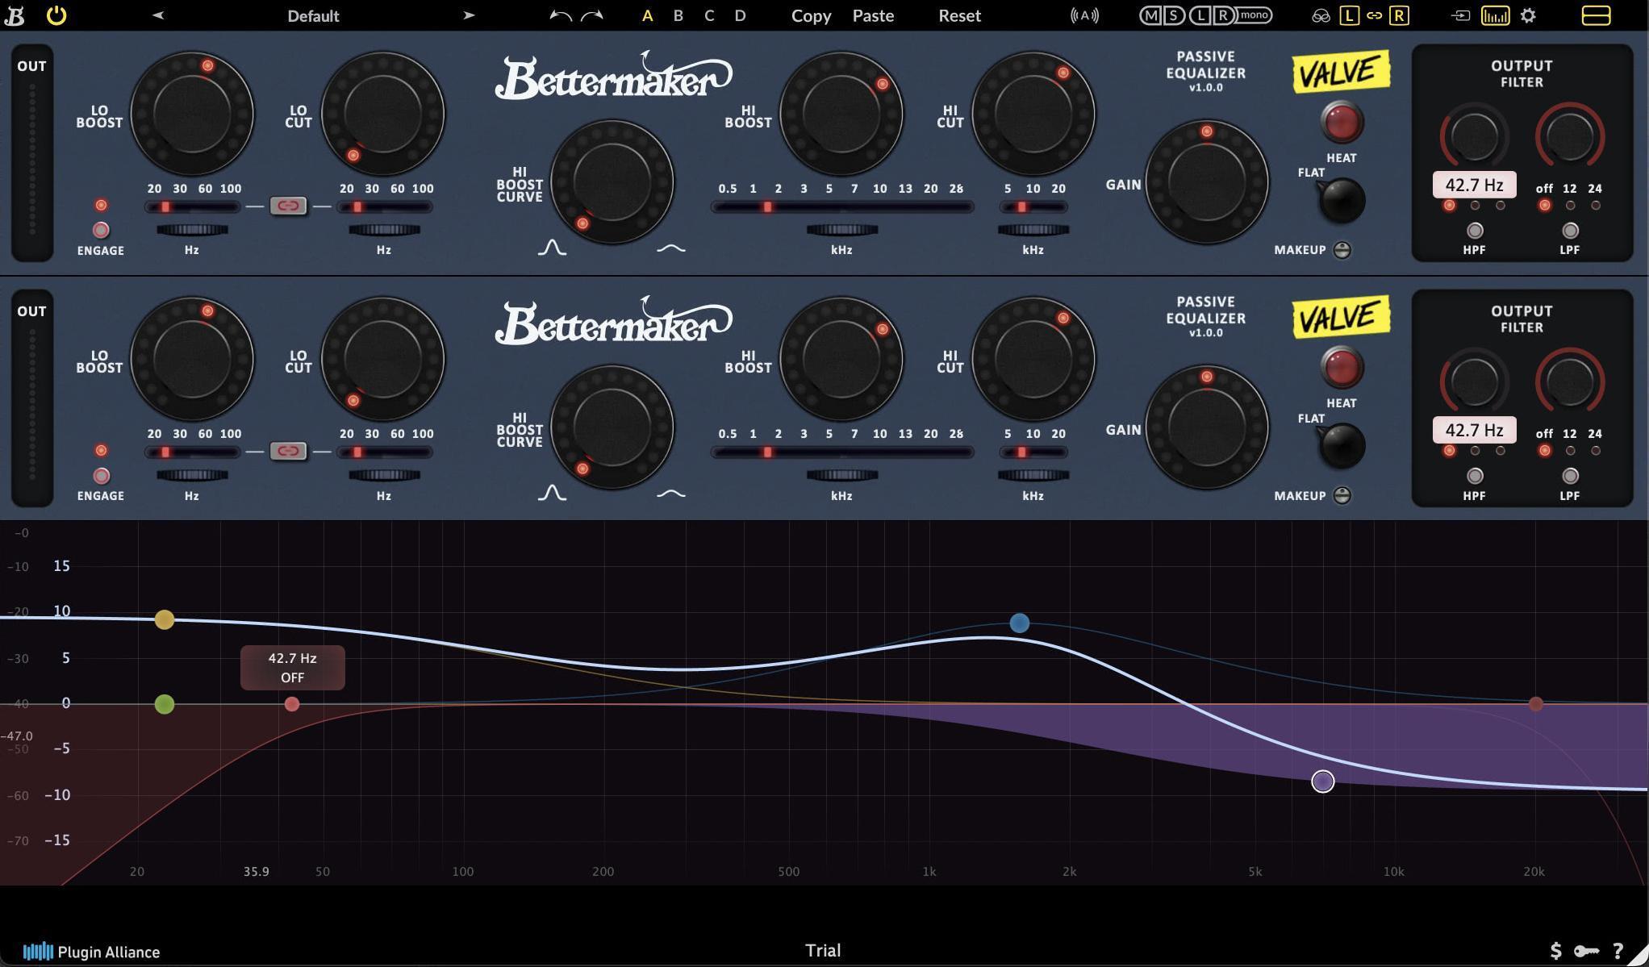
Task: Toggle top channel HEAT red button
Action: [x=1342, y=123]
